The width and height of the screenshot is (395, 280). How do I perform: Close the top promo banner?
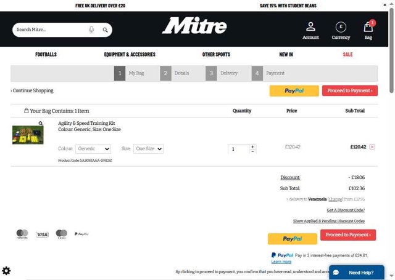[385, 5]
